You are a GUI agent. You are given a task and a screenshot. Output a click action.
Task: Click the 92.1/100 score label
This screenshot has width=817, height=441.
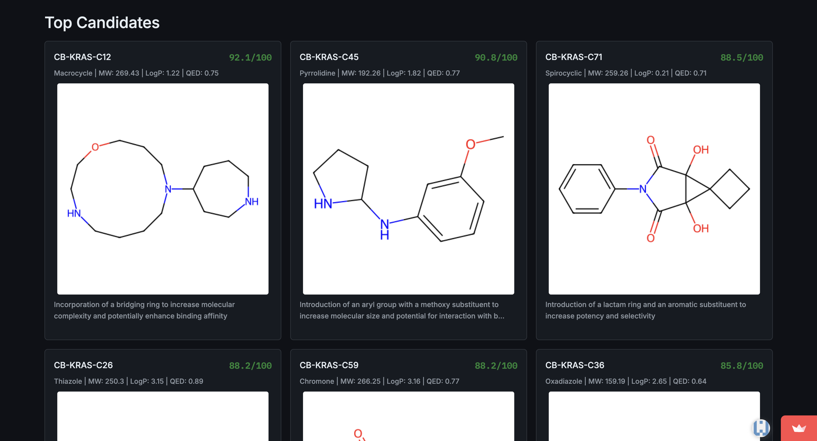tap(250, 57)
